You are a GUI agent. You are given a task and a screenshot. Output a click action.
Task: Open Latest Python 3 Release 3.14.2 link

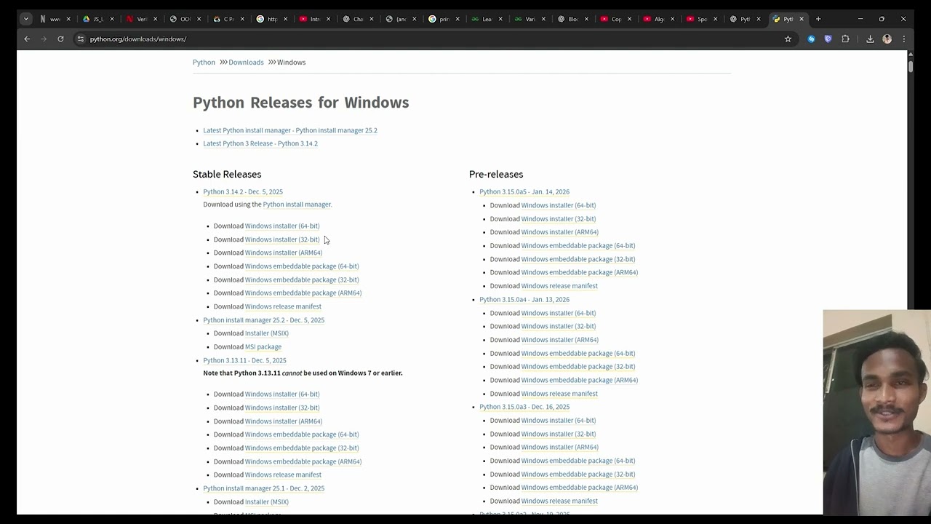point(260,143)
